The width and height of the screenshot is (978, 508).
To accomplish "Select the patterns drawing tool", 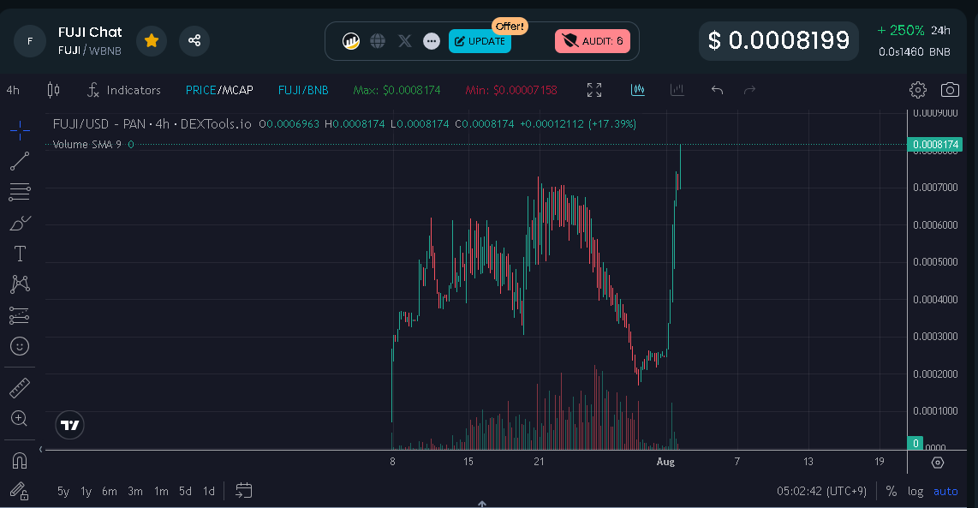I will pos(20,284).
